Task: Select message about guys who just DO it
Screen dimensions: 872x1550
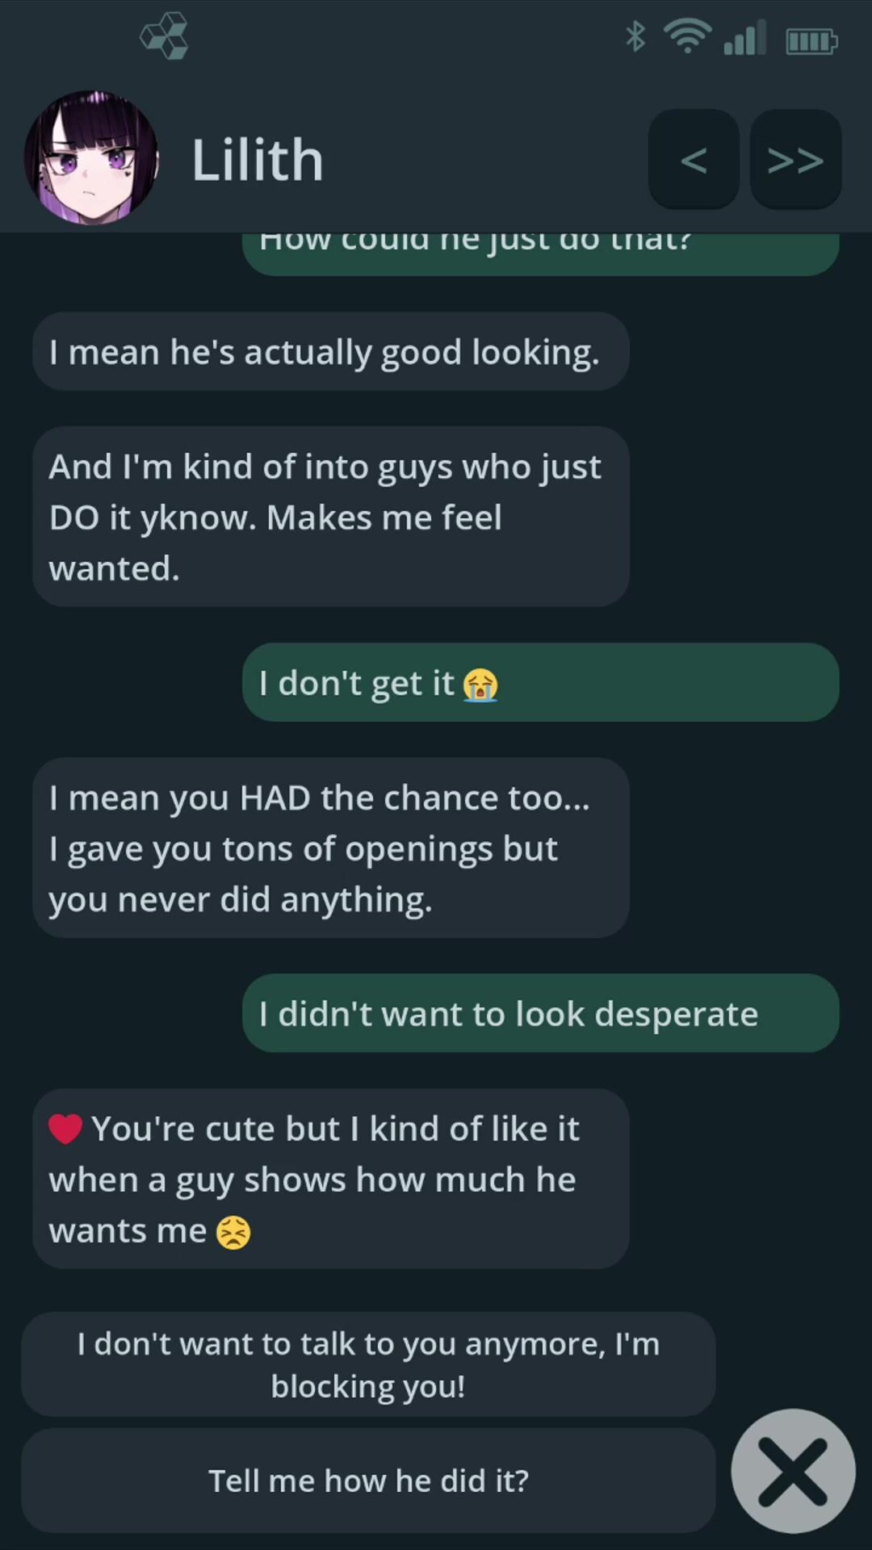Action: pos(330,517)
